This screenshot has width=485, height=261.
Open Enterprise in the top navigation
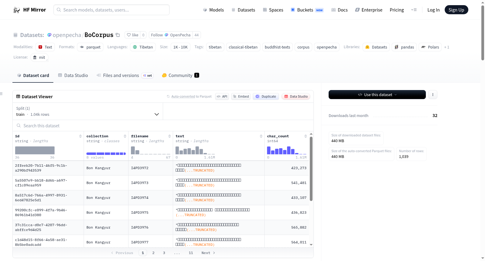click(369, 10)
